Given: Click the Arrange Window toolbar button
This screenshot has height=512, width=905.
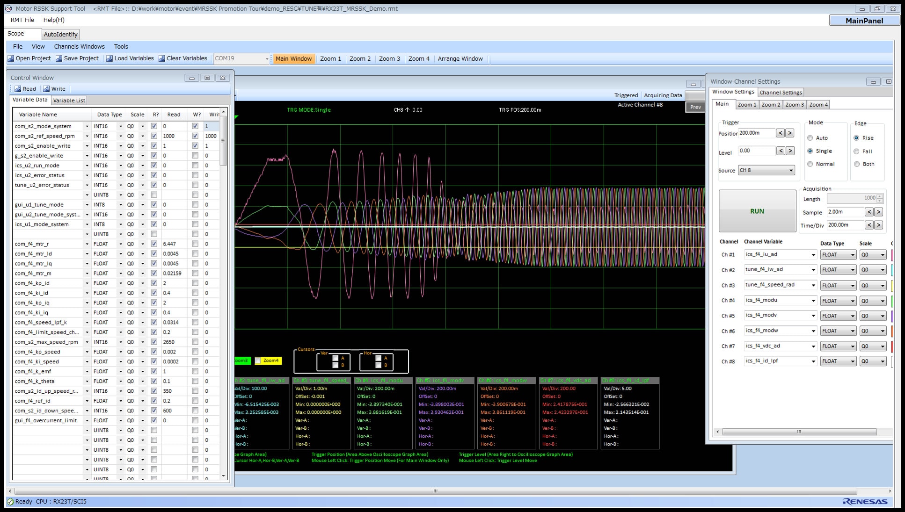Looking at the screenshot, I should click(x=460, y=58).
